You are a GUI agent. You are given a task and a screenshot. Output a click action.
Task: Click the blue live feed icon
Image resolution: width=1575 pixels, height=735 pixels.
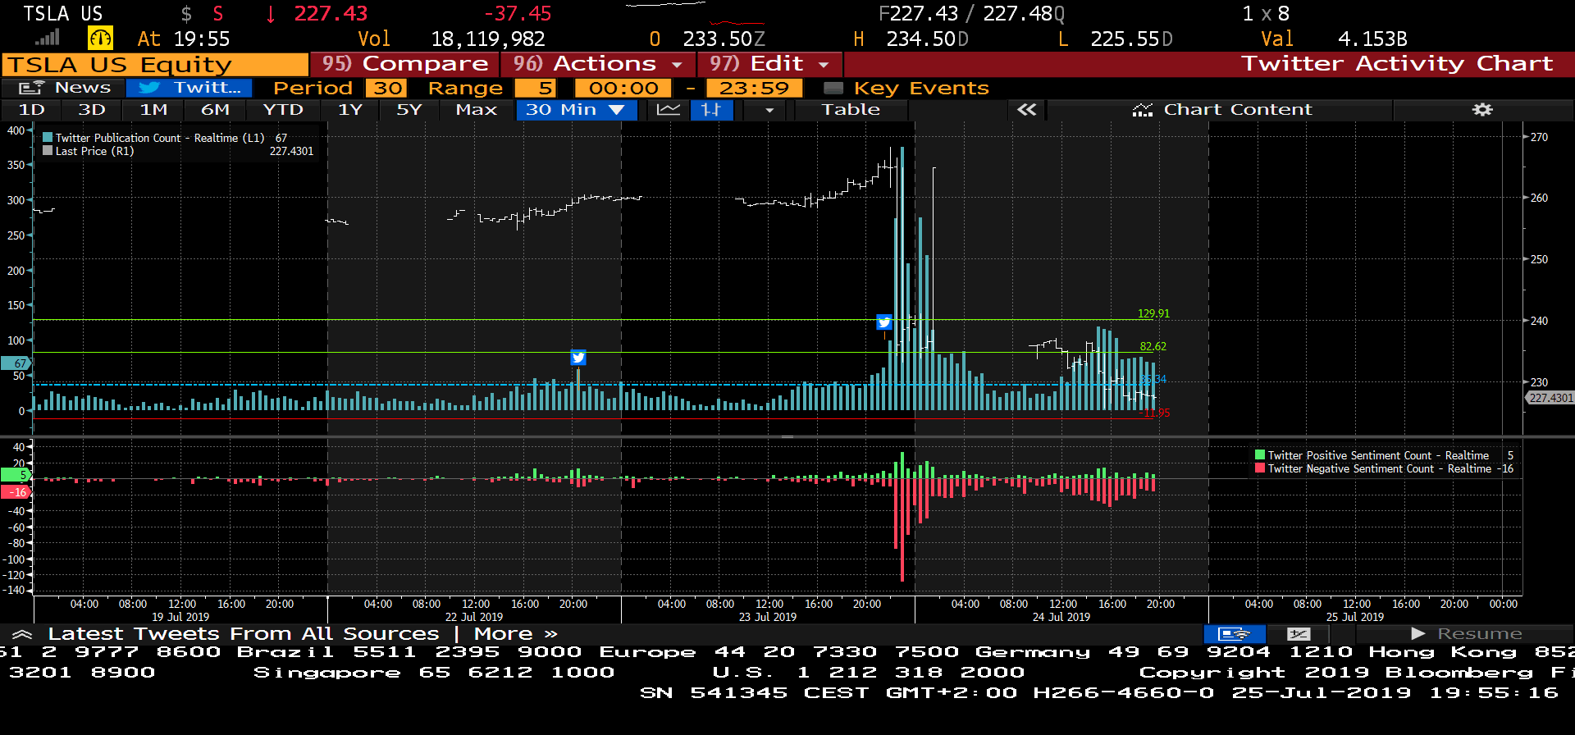[x=1234, y=634]
